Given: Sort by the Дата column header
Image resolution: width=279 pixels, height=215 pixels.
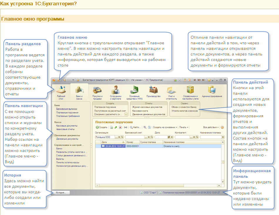Looking at the screenshot, I should pyautogui.click(x=113, y=142).
